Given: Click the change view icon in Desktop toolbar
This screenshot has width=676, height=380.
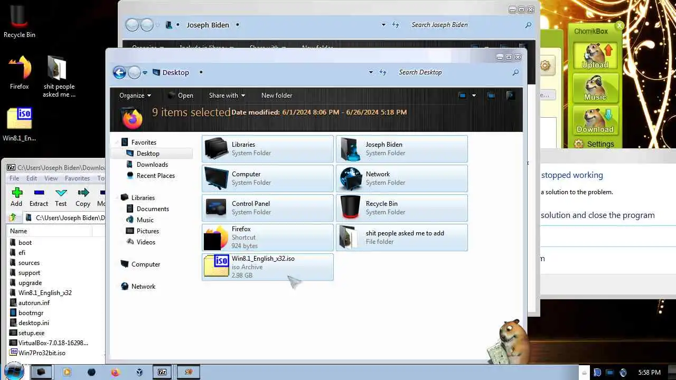Looking at the screenshot, I should (x=462, y=96).
